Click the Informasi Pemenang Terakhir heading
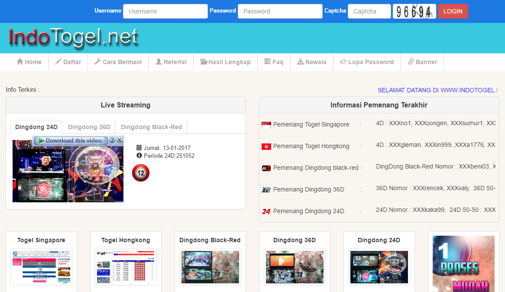This screenshot has height=292, width=505. coord(379,105)
